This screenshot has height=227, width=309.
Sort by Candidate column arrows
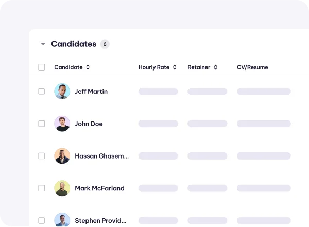click(x=88, y=67)
